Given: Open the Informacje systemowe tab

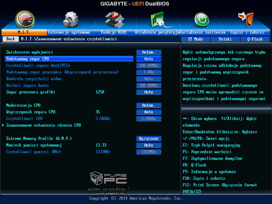Looking at the screenshot, I should pyautogui.click(x=69, y=32).
